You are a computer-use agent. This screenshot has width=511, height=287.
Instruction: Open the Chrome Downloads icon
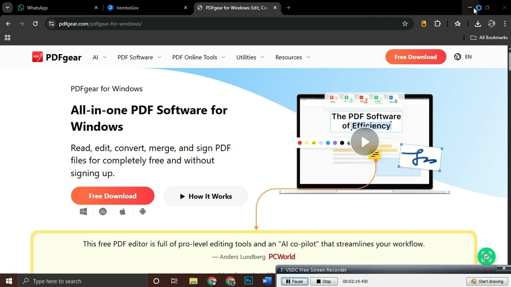coord(477,24)
